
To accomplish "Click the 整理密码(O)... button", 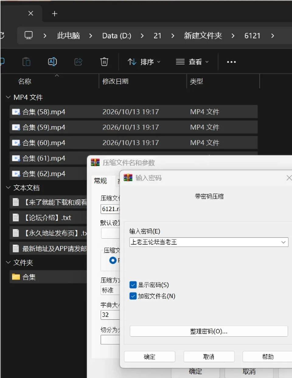I will pyautogui.click(x=209, y=331).
